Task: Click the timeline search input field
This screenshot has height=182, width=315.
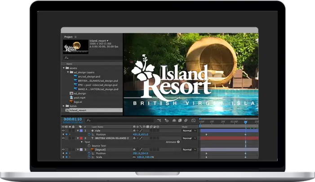Action: pyautogui.click(x=120, y=120)
